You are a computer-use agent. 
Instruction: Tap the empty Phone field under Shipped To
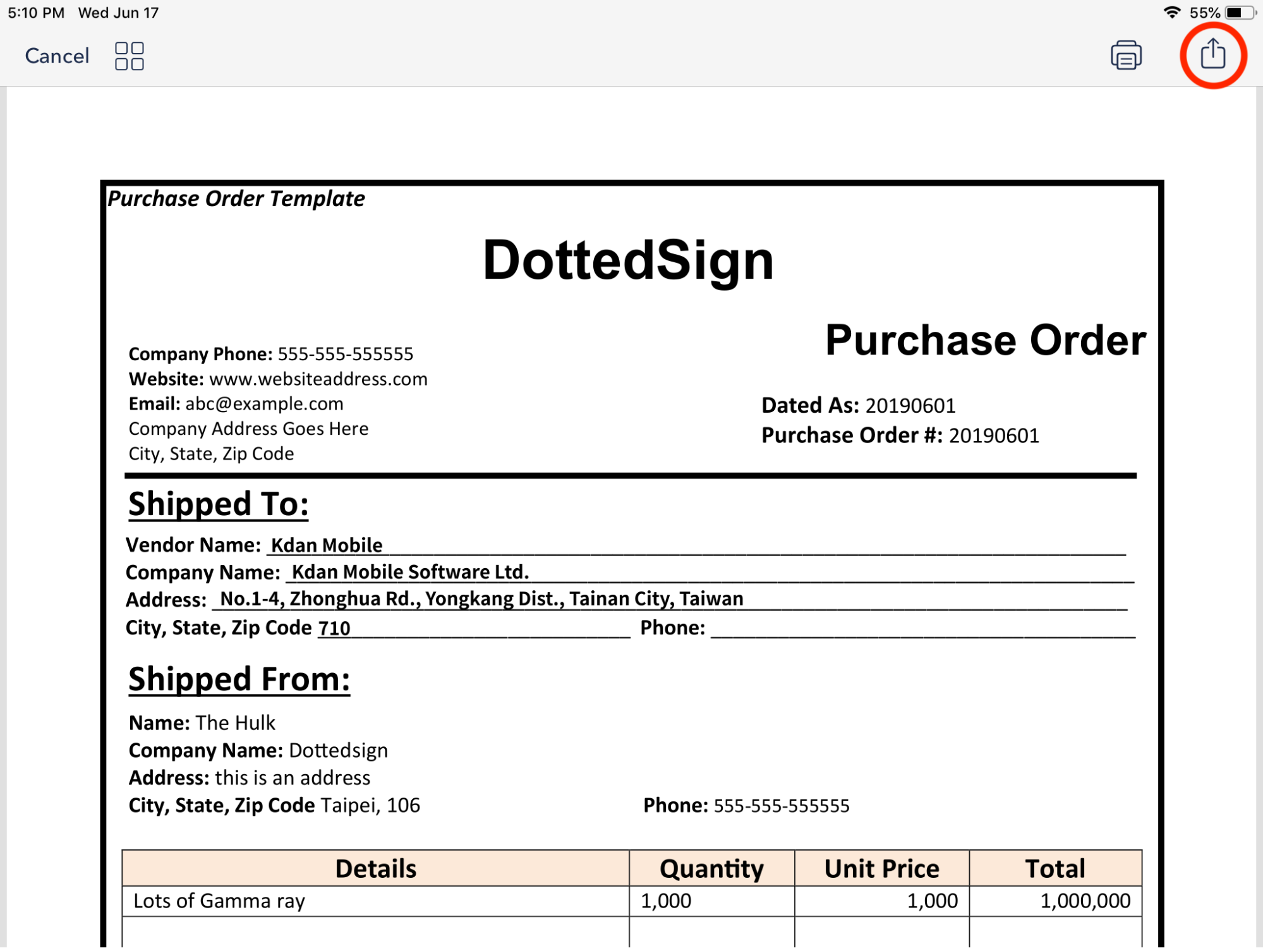[923, 628]
